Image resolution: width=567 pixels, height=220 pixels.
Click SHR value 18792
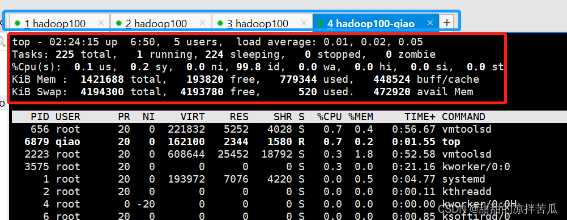tap(276, 154)
